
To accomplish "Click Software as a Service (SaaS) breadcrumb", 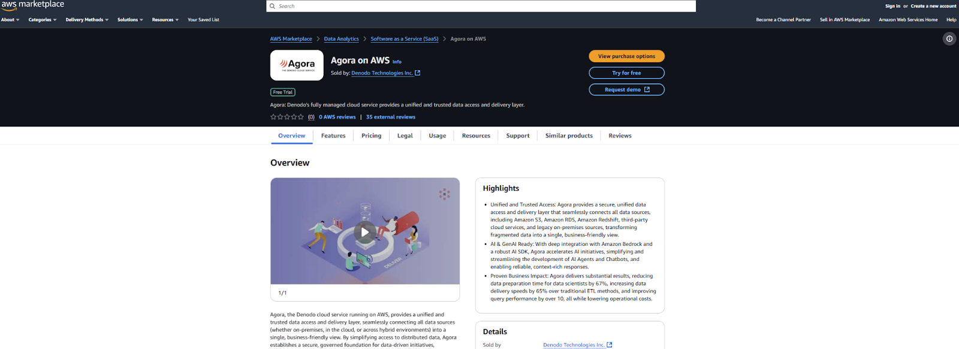I will (x=404, y=39).
